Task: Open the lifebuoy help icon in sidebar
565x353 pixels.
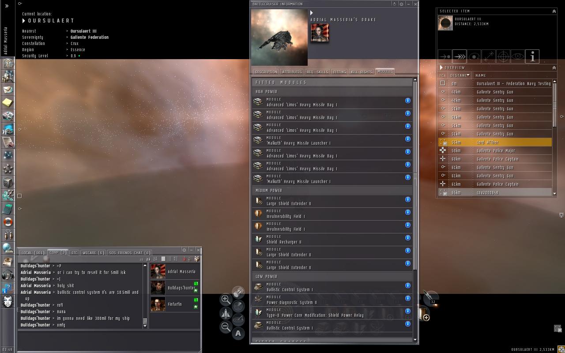Action: [8, 222]
